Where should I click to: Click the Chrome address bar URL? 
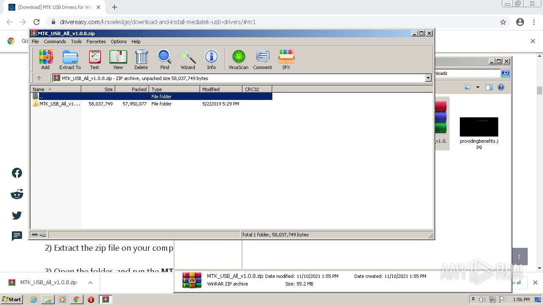pyautogui.click(x=158, y=22)
